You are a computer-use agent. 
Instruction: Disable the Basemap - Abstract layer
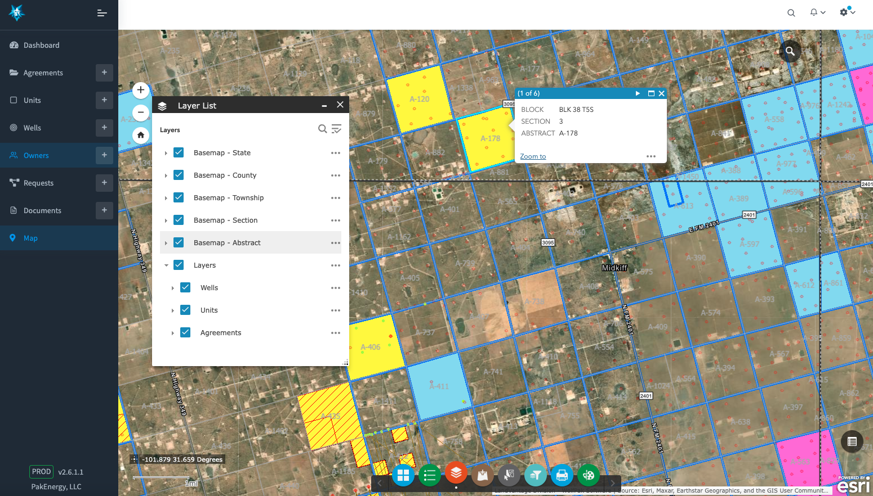pyautogui.click(x=179, y=242)
